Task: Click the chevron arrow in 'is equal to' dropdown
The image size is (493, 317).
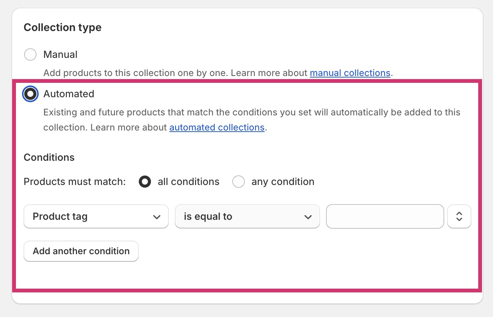Action: pos(308,217)
